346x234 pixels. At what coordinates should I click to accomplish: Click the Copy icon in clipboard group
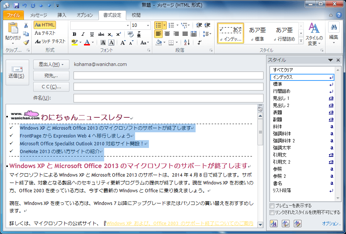(x=26, y=34)
